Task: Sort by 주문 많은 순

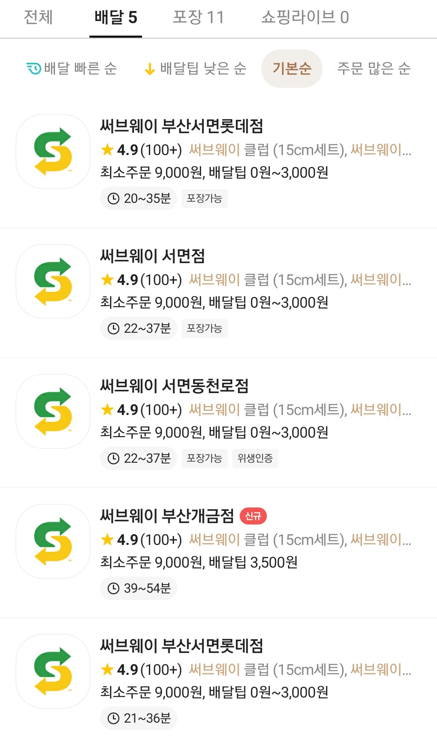Action: coord(374,68)
